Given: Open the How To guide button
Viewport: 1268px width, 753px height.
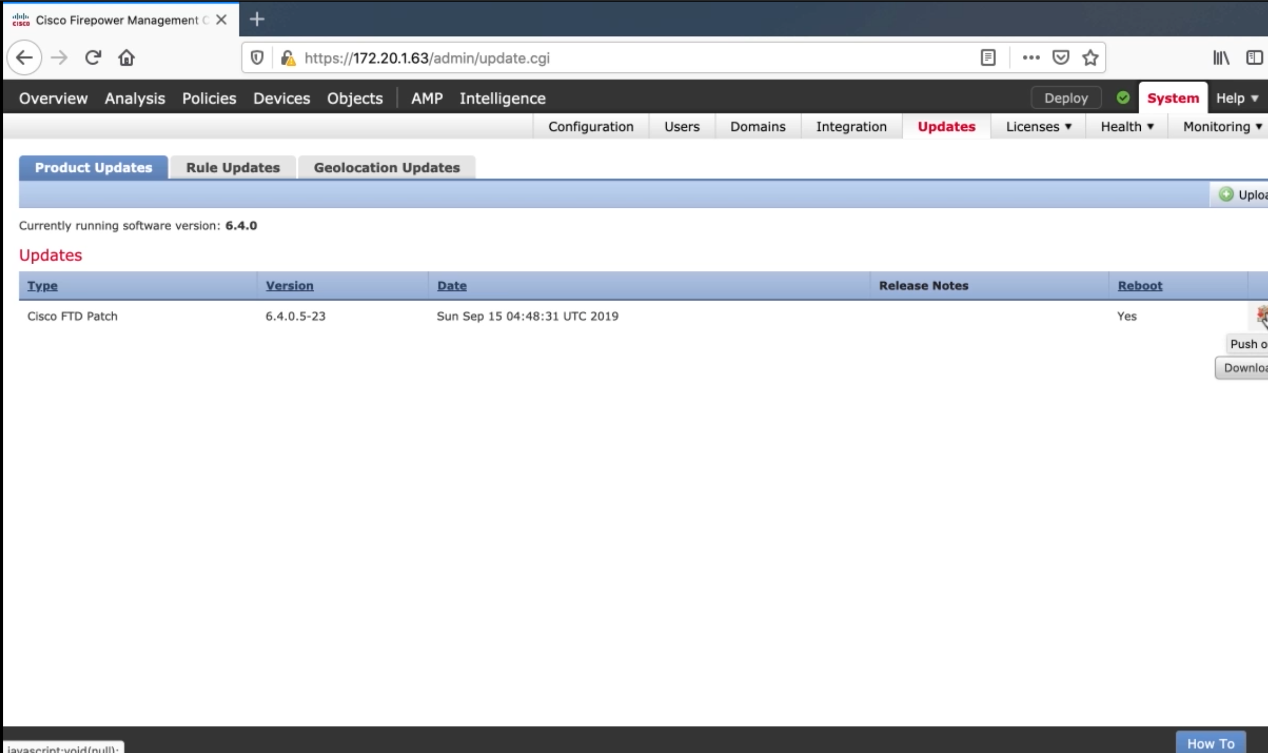Looking at the screenshot, I should point(1211,743).
